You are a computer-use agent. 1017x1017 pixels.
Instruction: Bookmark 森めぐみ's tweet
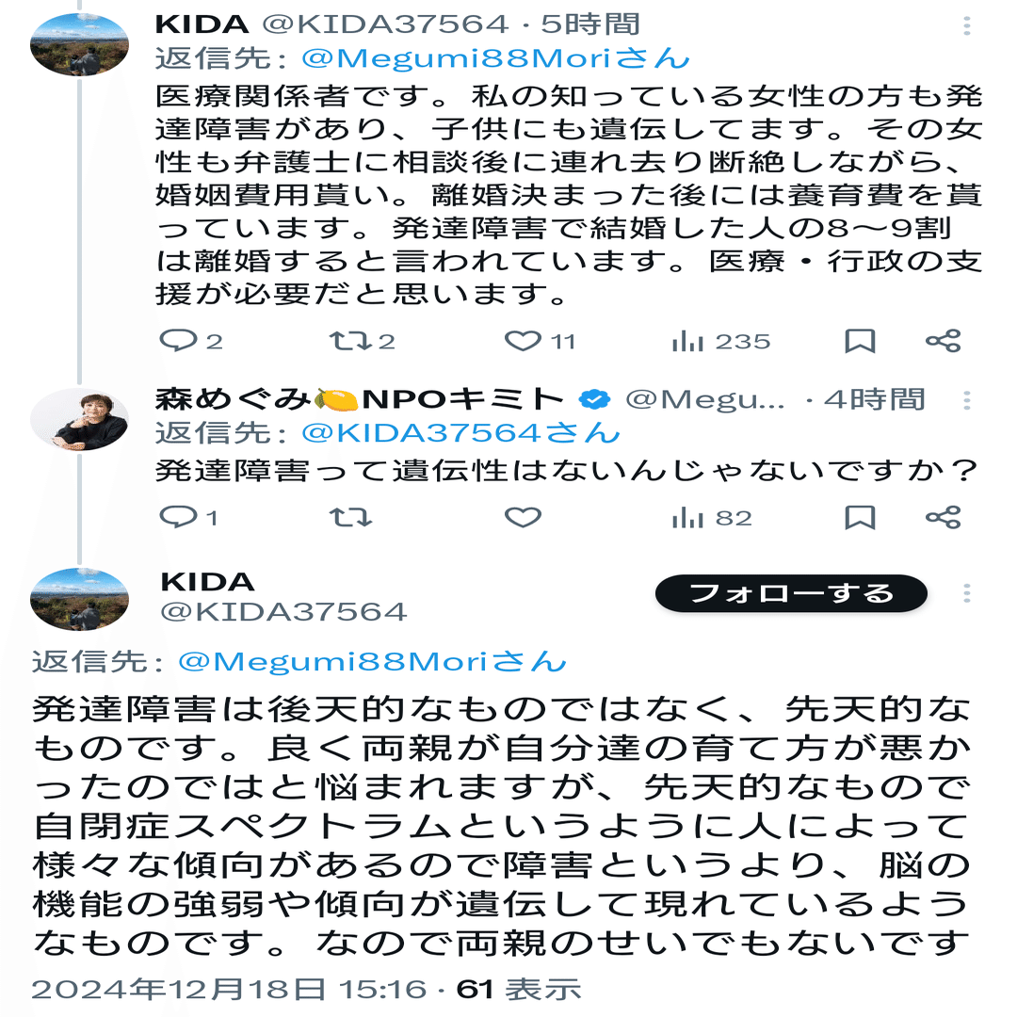click(860, 517)
